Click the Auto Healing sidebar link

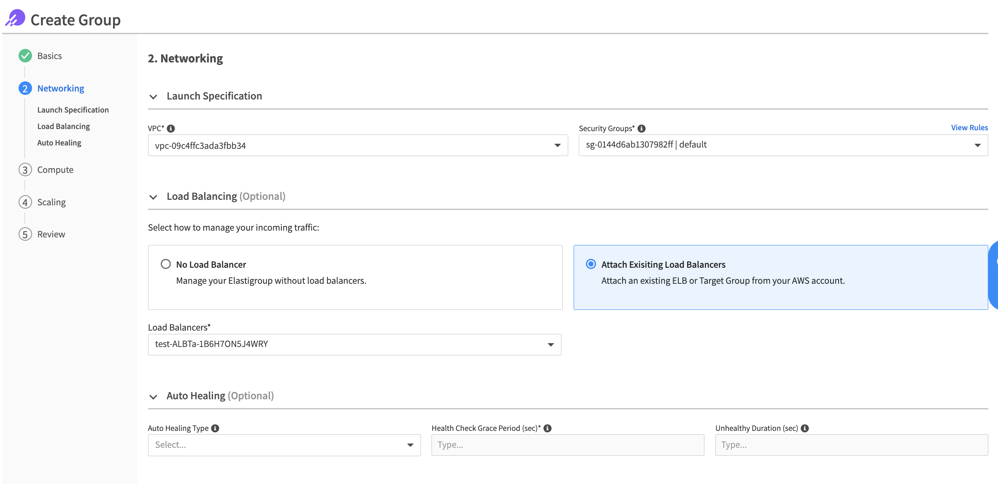pyautogui.click(x=59, y=143)
